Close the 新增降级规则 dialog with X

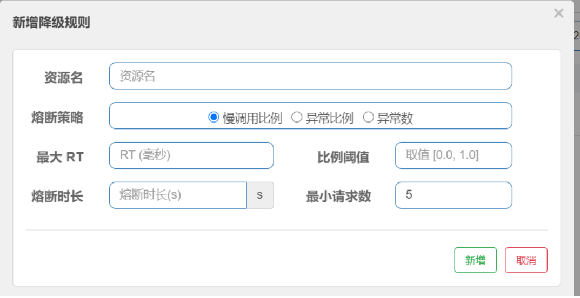(x=558, y=13)
